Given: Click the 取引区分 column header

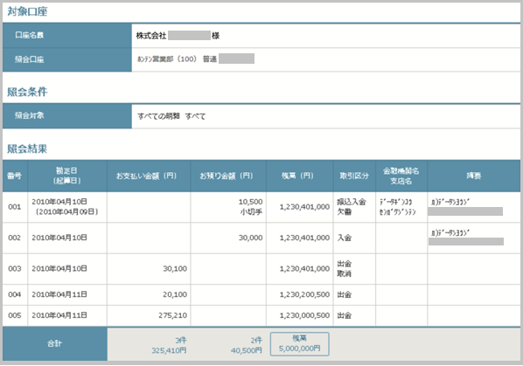Looking at the screenshot, I should pos(354,176).
